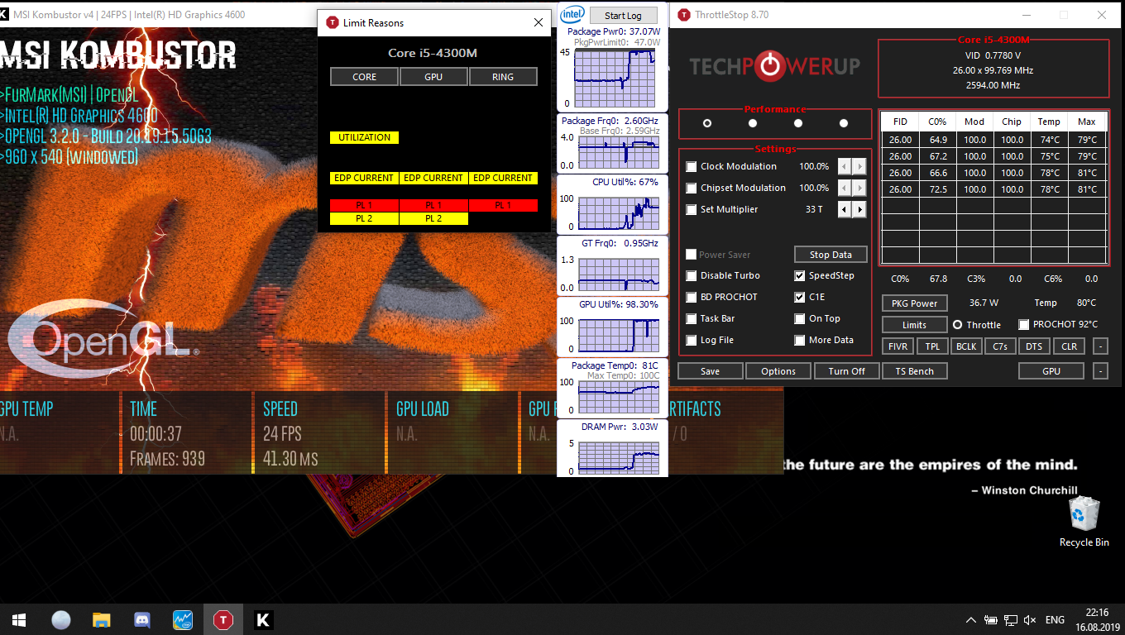The image size is (1125, 635).
Task: Open the Windows Start menu
Action: [x=20, y=619]
